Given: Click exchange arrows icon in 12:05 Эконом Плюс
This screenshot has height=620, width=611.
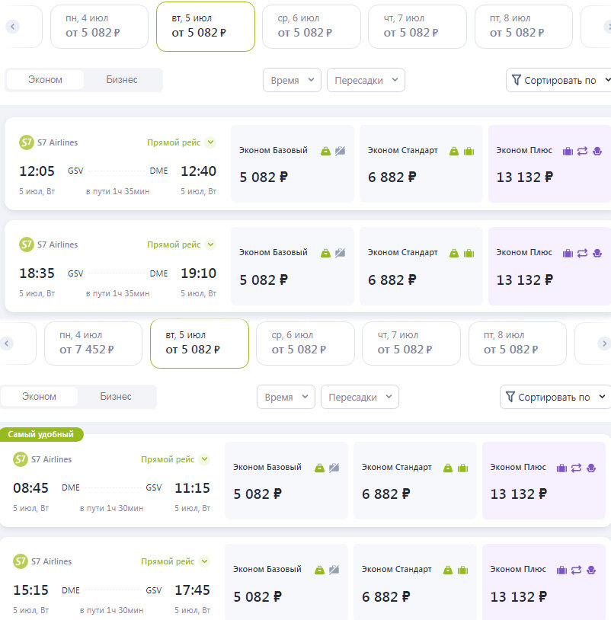Looking at the screenshot, I should [x=582, y=151].
